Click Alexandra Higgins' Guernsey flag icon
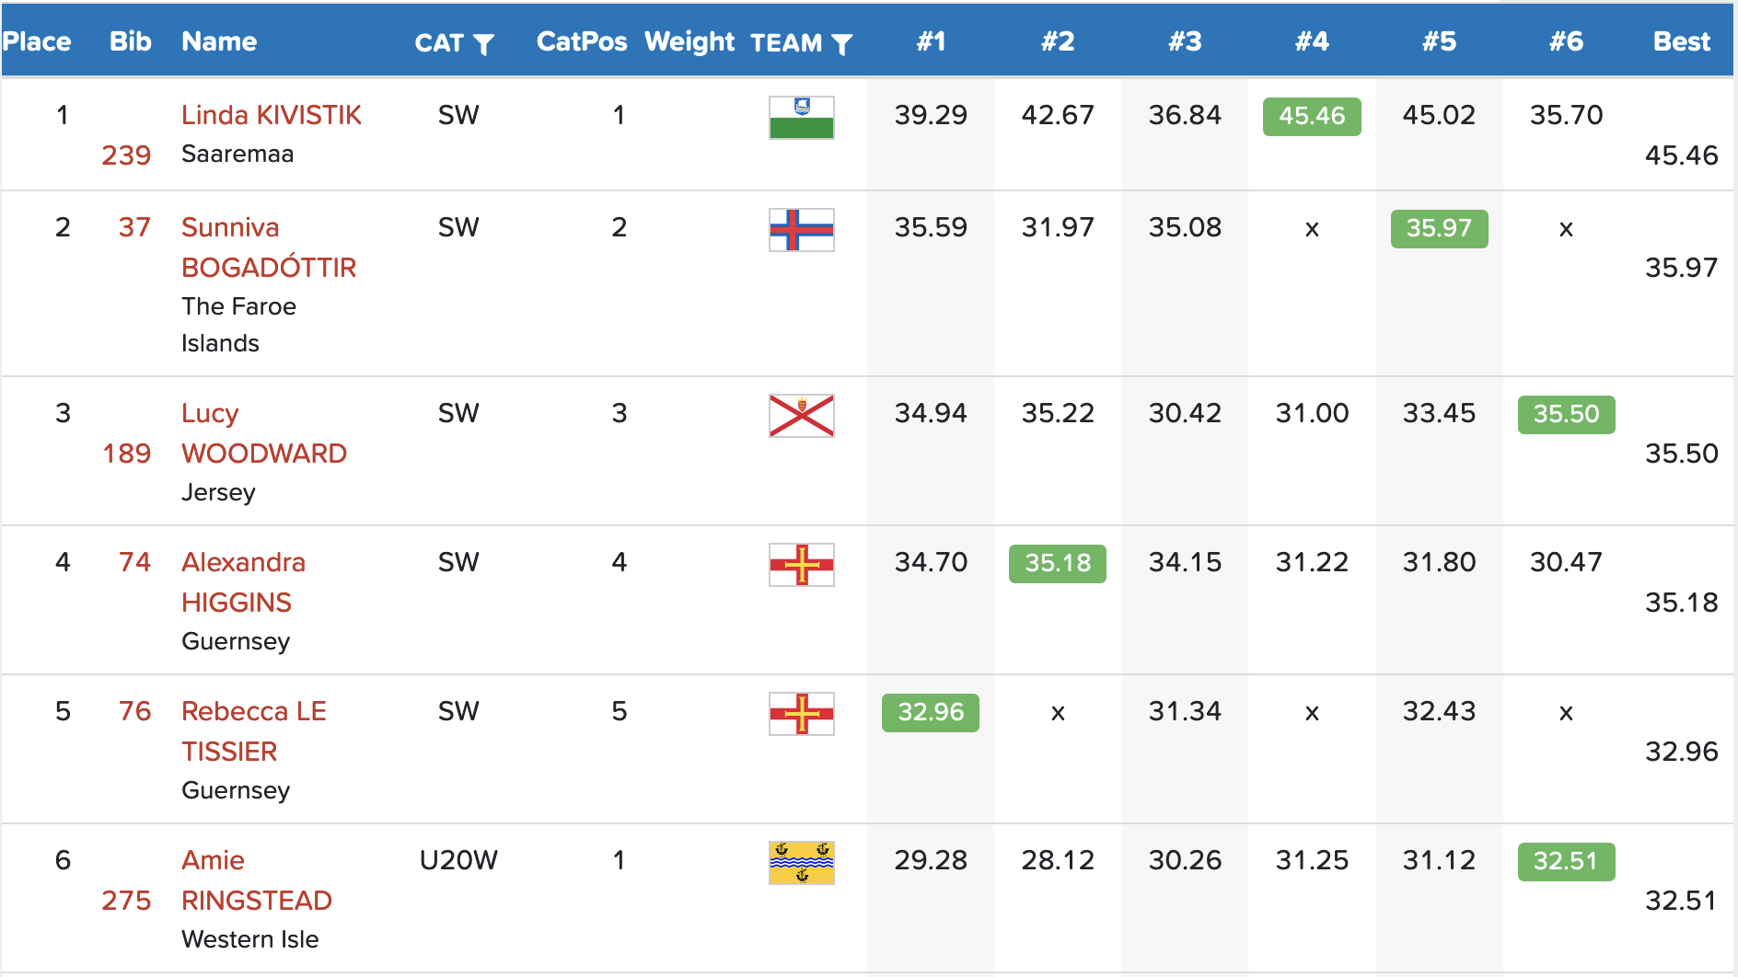 tap(801, 565)
